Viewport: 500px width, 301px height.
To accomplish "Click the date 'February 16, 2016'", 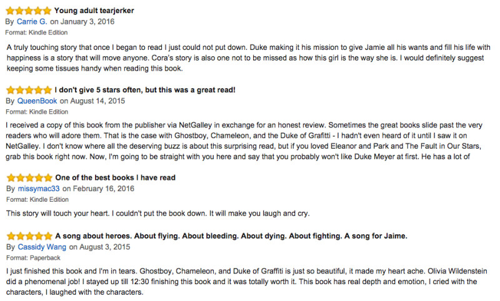I will coord(104,189).
